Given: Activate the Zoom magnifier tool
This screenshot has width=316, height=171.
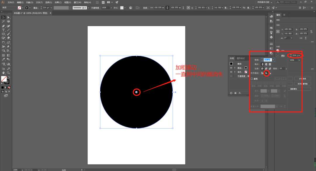Looking at the screenshot, I should coord(8,73).
